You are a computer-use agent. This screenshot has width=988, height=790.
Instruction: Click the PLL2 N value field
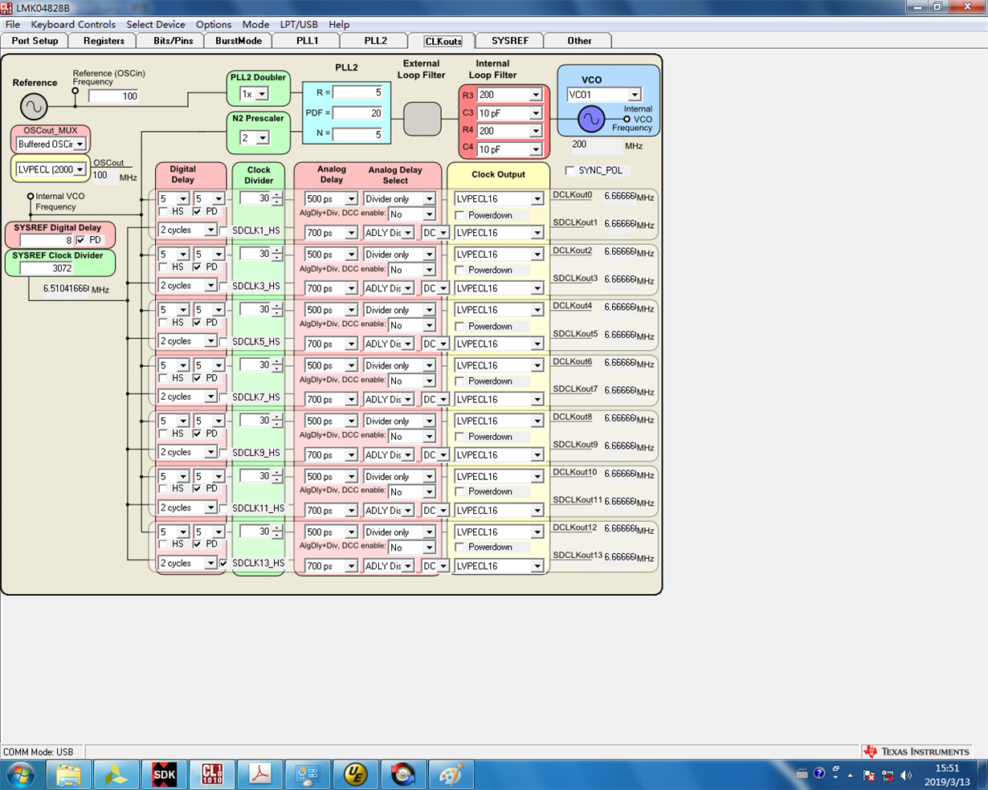point(357,134)
